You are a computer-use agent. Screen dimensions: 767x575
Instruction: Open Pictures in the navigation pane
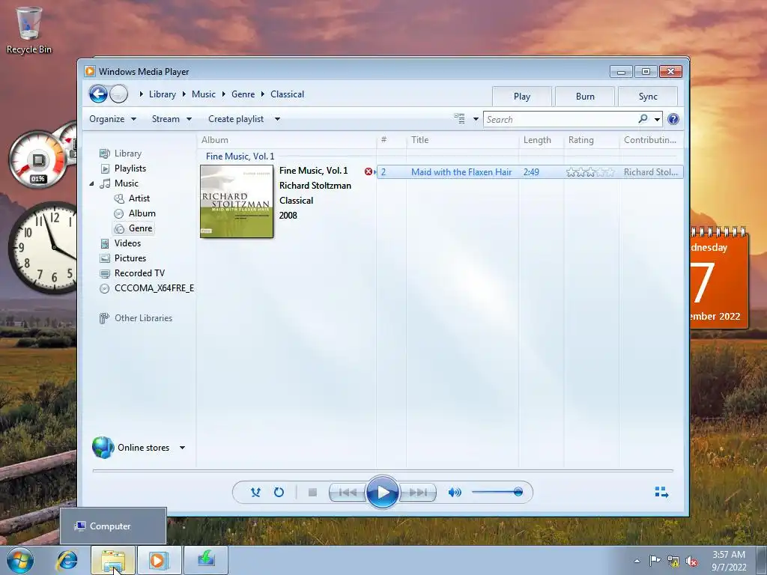coord(130,258)
